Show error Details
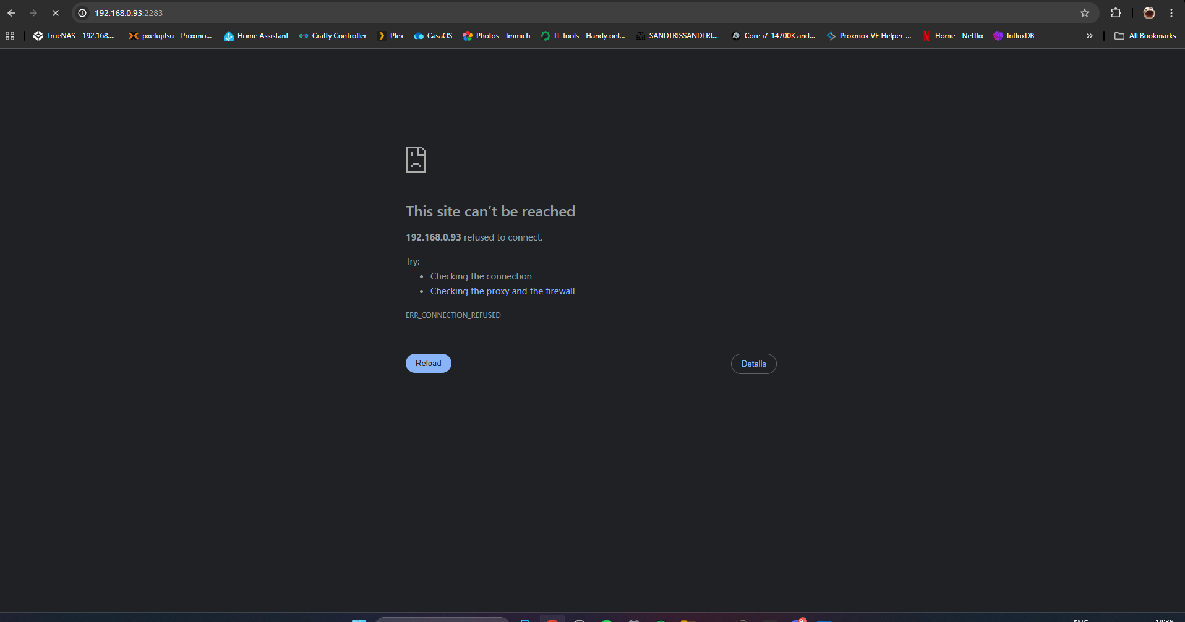This screenshot has width=1185, height=622. click(754, 364)
